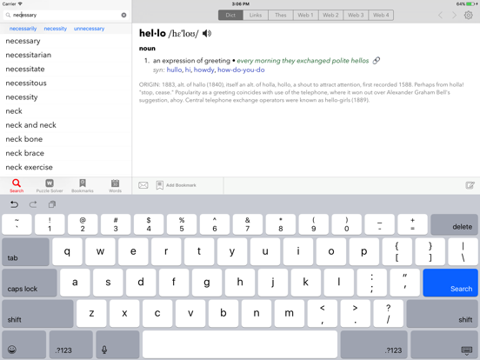
Task: Go forward with the right arrow
Action: click(454, 15)
